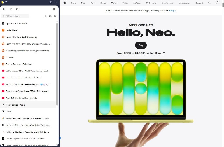
Task: Select the Lando 'I'm sorry' Reddit tab
Action: click(x=28, y=44)
